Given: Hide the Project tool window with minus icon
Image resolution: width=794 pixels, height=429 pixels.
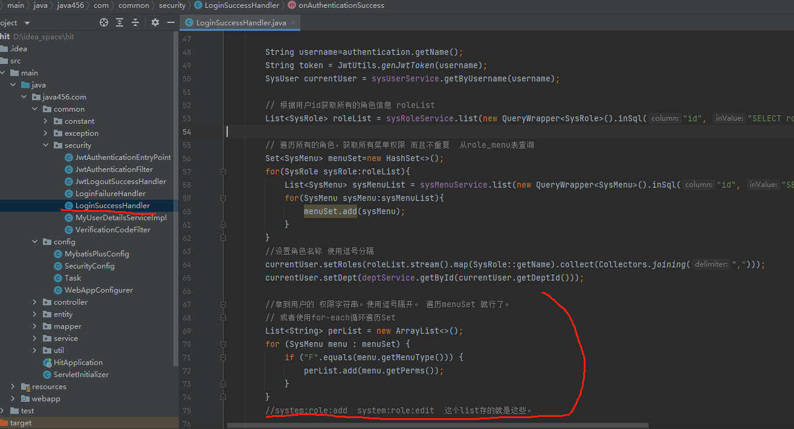Looking at the screenshot, I should pyautogui.click(x=171, y=22).
